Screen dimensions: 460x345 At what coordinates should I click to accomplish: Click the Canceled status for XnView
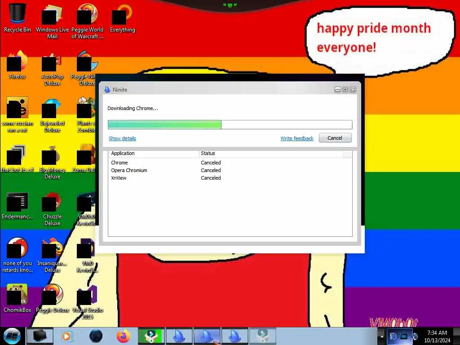(x=211, y=178)
